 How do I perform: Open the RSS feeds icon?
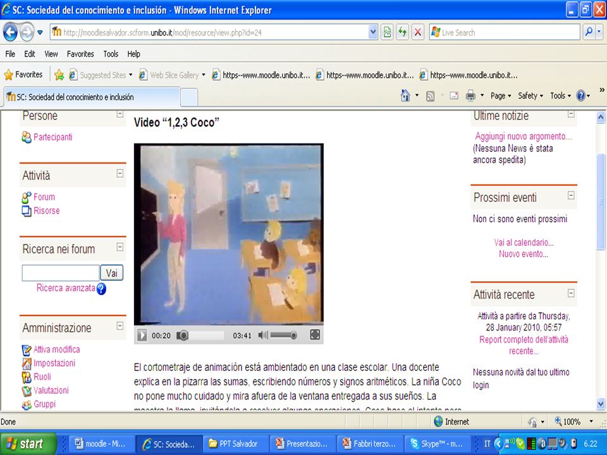point(430,96)
